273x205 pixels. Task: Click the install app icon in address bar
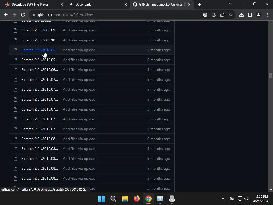pyautogui.click(x=214, y=15)
